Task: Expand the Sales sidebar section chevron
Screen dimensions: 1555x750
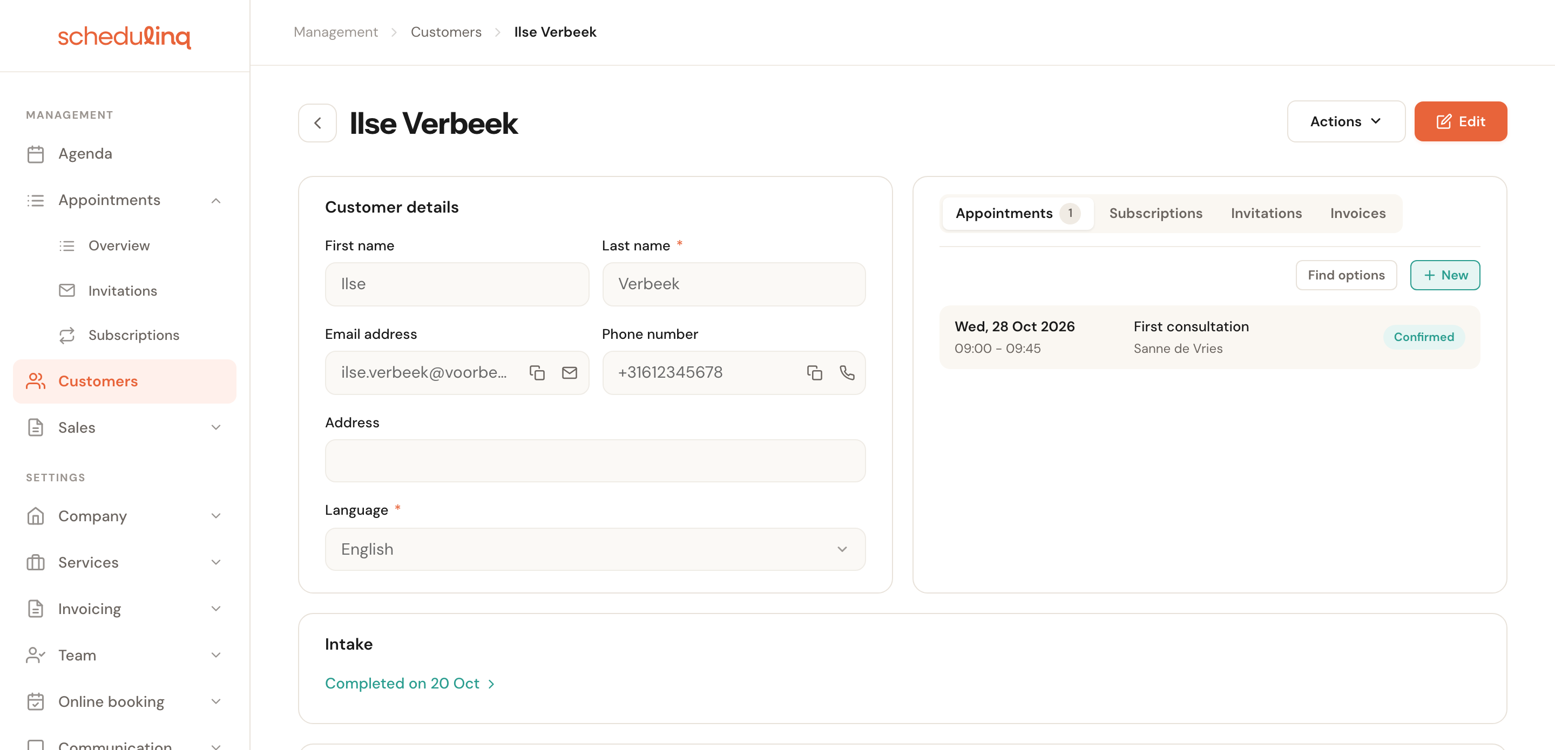Action: click(216, 428)
